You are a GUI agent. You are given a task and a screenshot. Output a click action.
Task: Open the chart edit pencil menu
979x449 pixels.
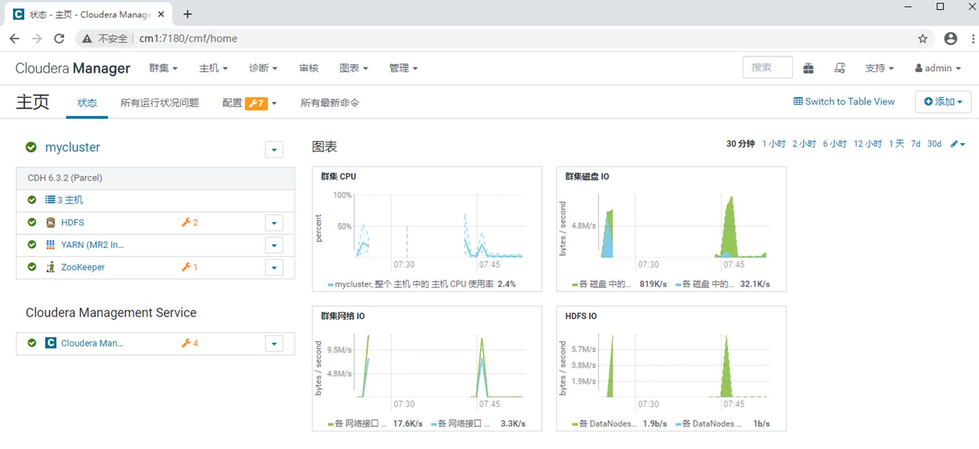(957, 144)
